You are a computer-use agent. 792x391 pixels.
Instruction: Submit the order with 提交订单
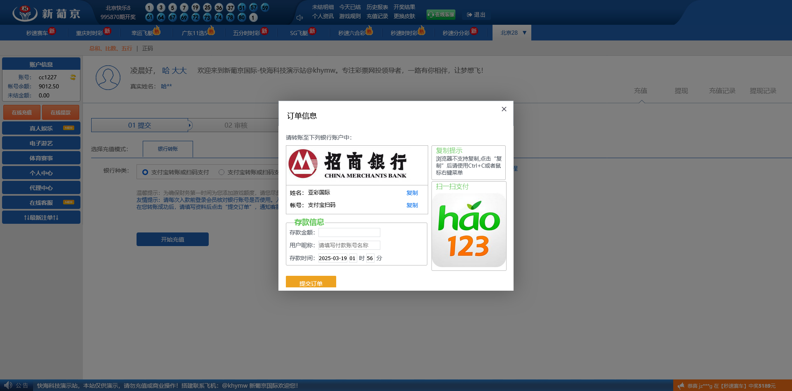[311, 282]
